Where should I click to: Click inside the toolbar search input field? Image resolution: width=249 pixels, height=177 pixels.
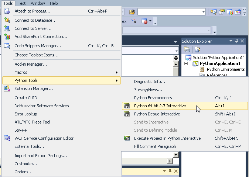170,12
